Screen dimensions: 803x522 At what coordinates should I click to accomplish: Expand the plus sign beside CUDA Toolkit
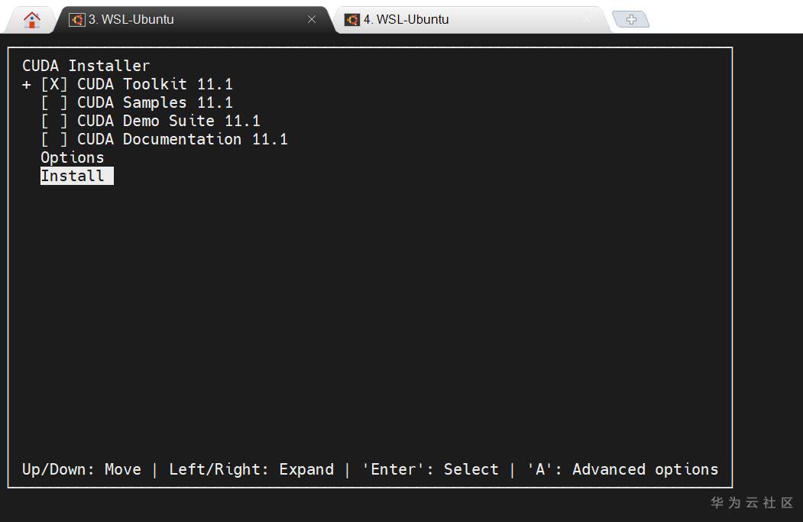pos(27,84)
